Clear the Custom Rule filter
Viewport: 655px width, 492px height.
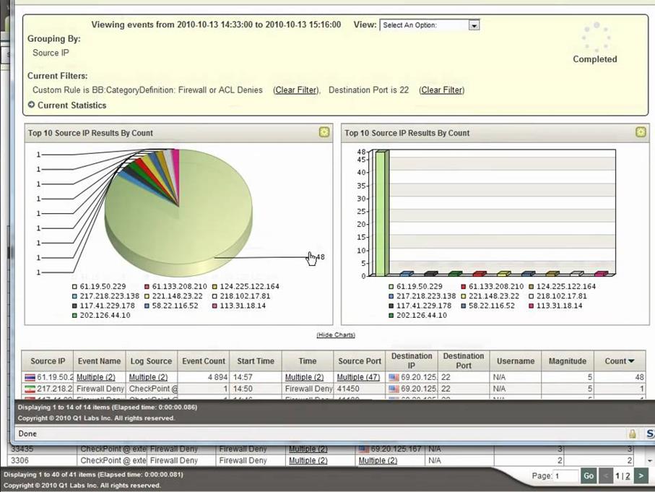coord(296,90)
